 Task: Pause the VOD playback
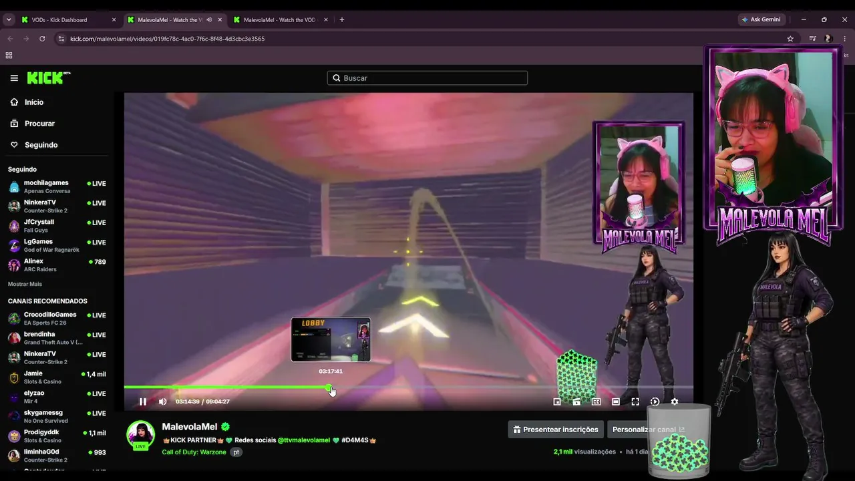pos(142,402)
